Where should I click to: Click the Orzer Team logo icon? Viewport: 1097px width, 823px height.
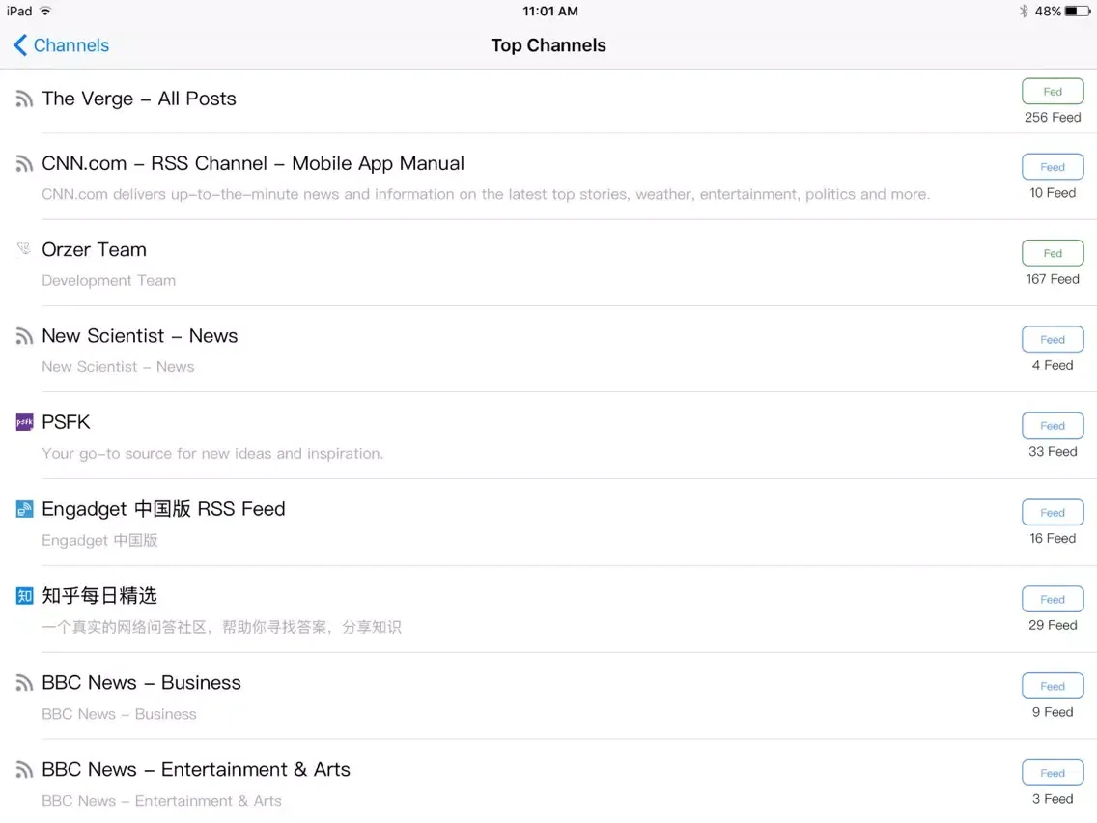pyautogui.click(x=24, y=249)
